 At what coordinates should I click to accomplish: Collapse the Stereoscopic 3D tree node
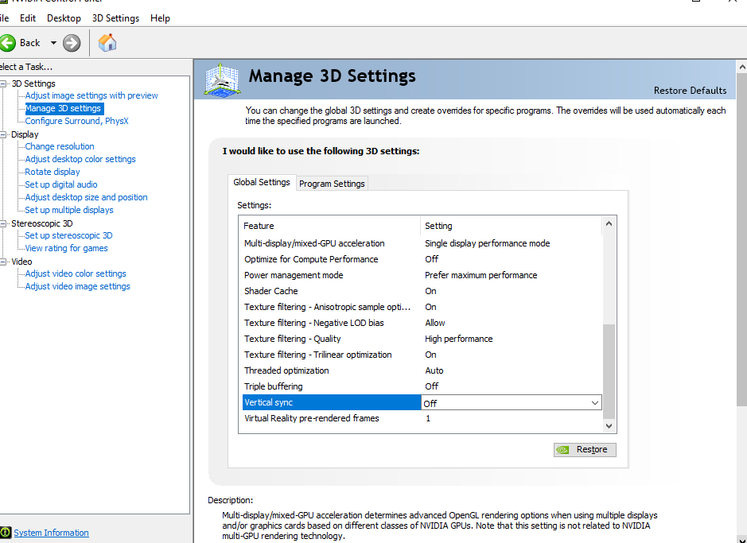click(3, 223)
